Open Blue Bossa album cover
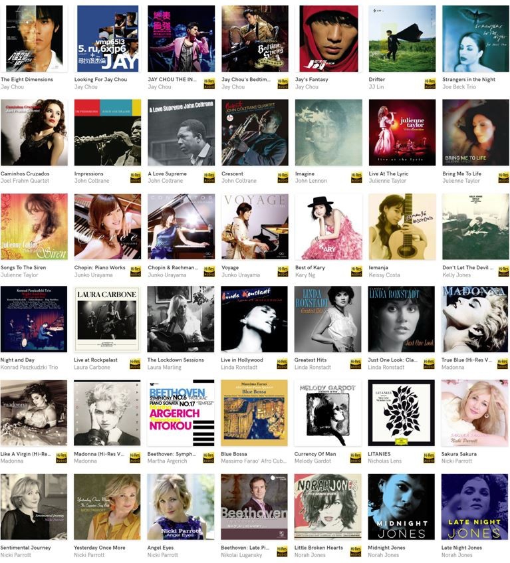Image resolution: width=510 pixels, height=563 pixels. click(254, 413)
